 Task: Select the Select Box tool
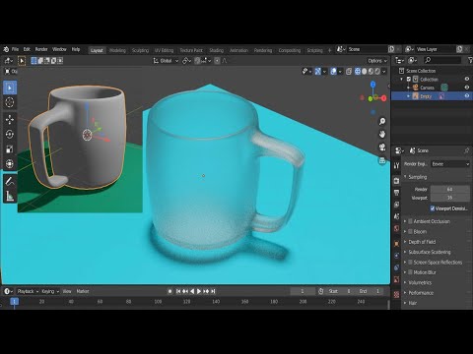click(10, 88)
